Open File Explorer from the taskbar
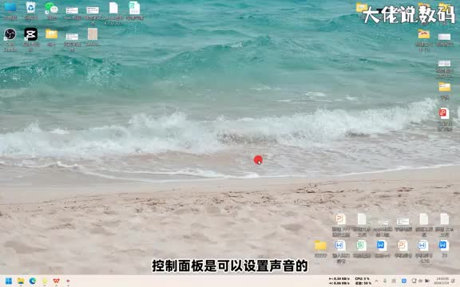This screenshot has width=460, height=287. click(x=21, y=281)
